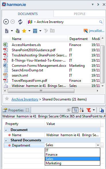Select Troubleshooting-SharePoint-Searc... file

click(x=39, y=55)
